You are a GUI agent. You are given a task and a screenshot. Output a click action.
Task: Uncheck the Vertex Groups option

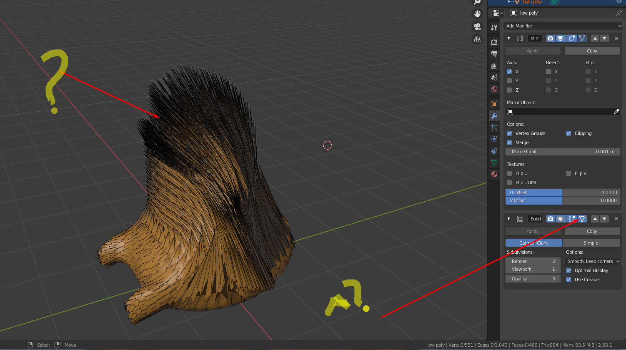[509, 133]
